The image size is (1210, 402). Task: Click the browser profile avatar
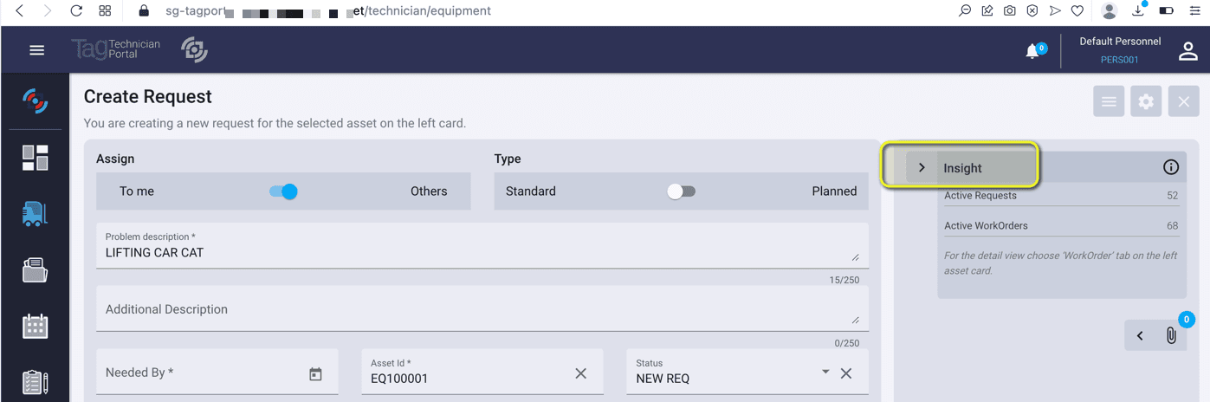[1110, 11]
